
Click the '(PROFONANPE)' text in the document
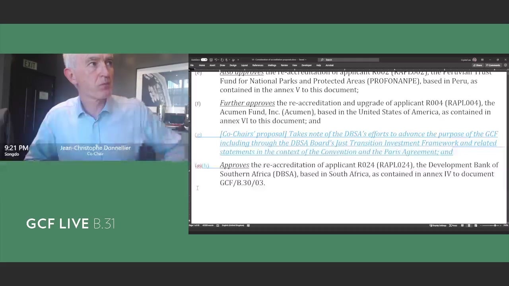[x=394, y=81]
